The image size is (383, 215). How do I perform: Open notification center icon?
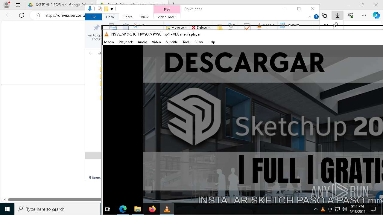pos(373,209)
